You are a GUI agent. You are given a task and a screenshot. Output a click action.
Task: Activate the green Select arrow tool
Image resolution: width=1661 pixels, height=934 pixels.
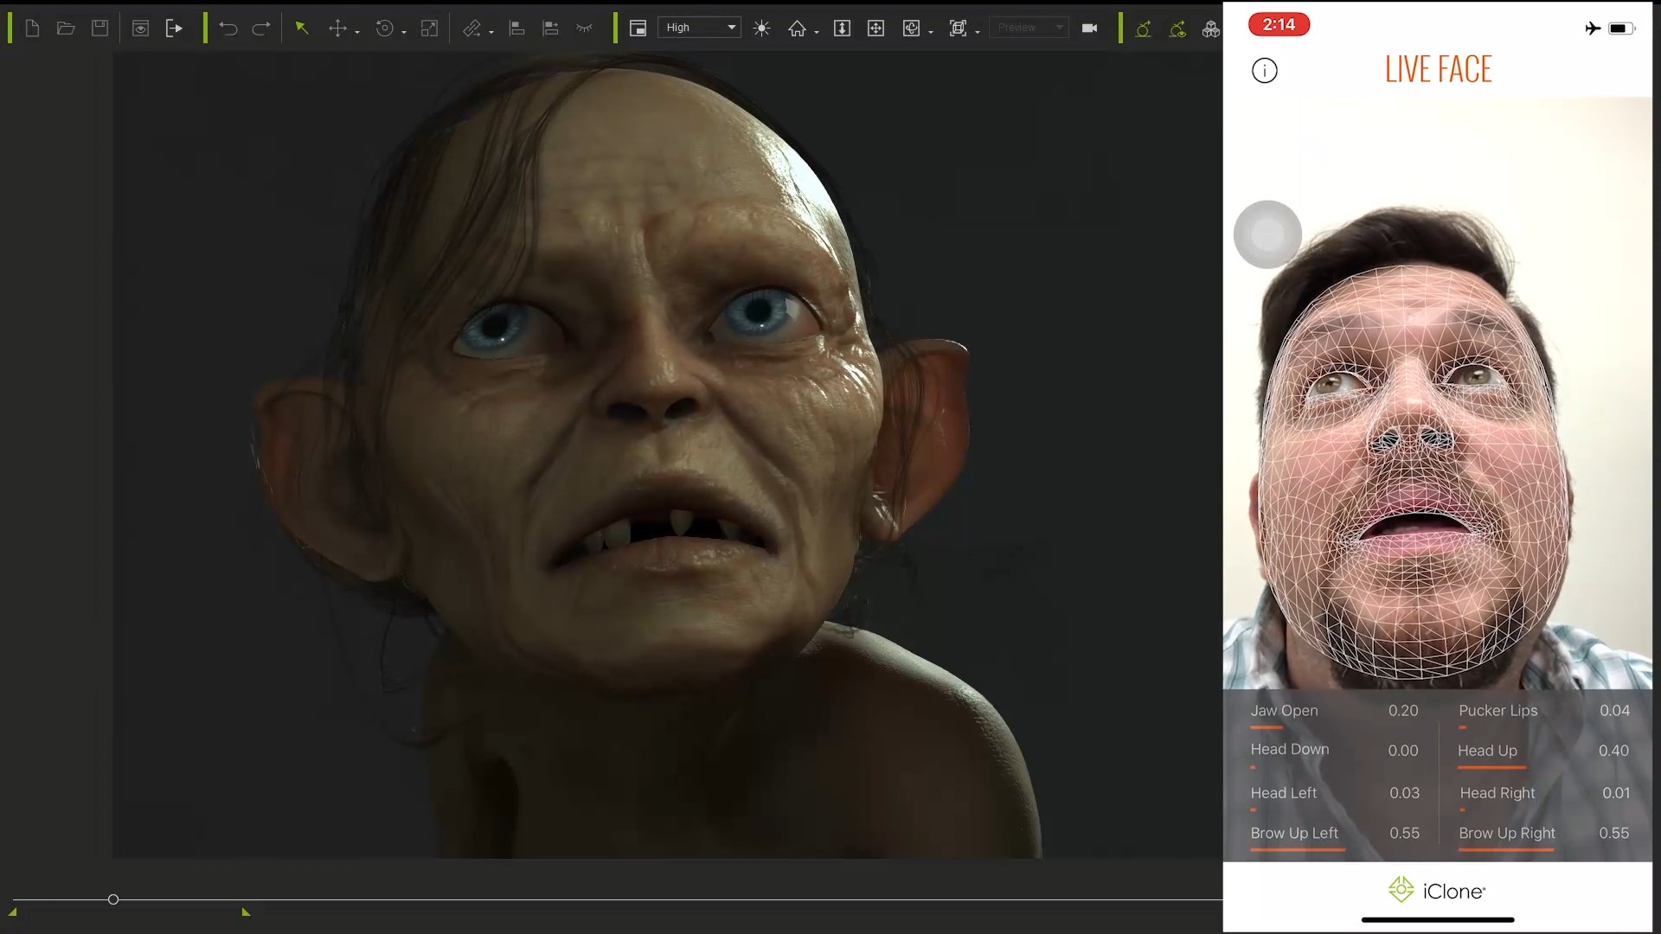[301, 29]
